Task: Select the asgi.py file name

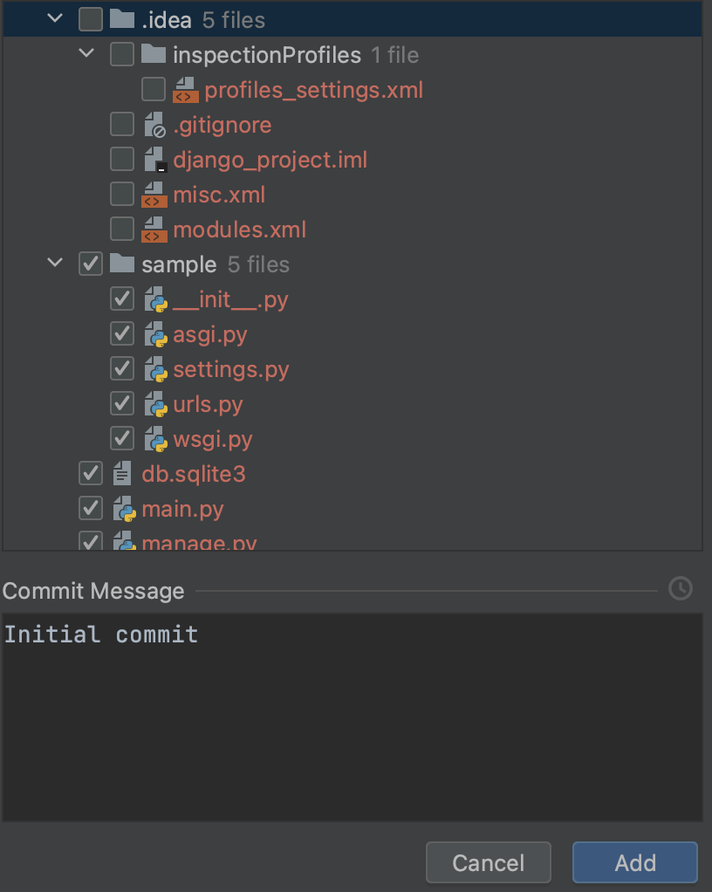Action: (209, 335)
